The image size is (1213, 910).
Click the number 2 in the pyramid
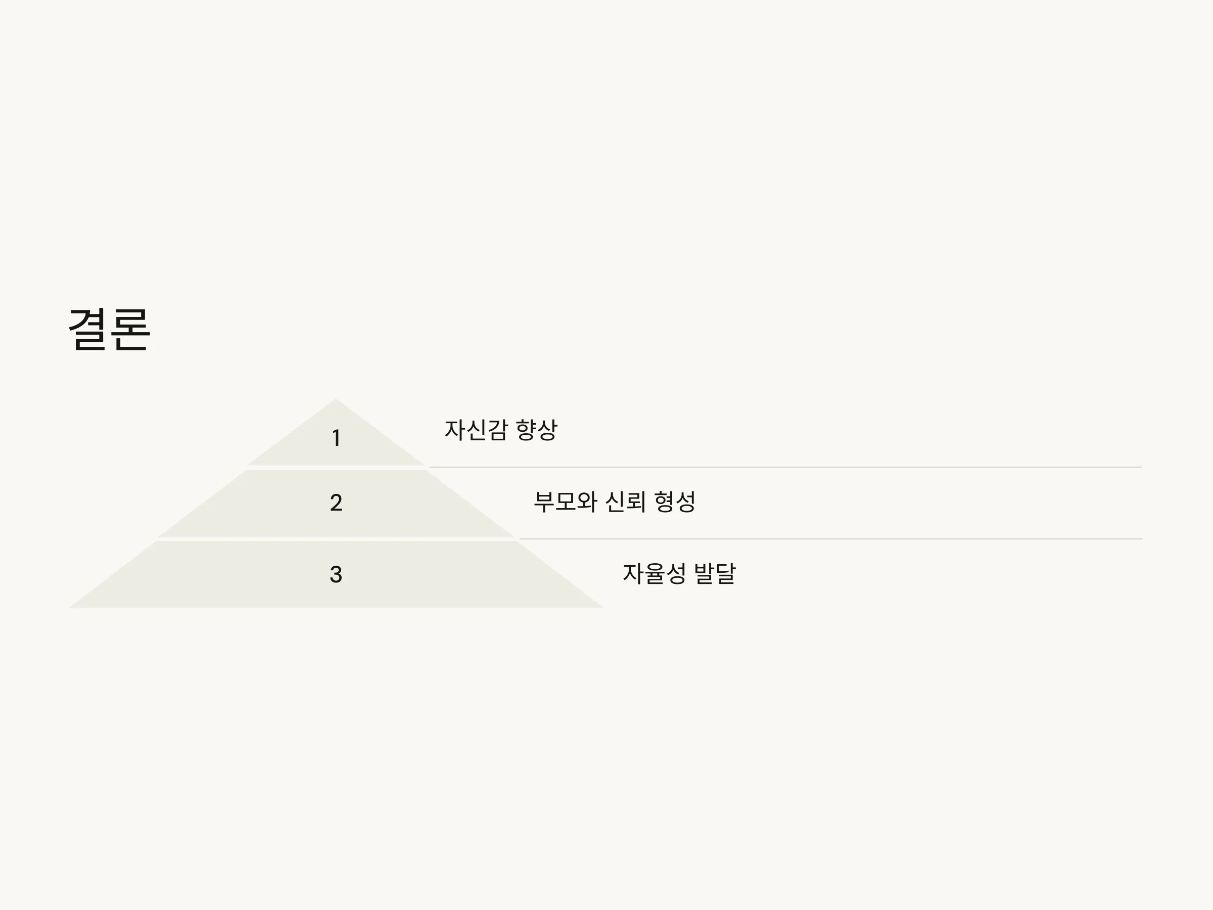click(336, 503)
